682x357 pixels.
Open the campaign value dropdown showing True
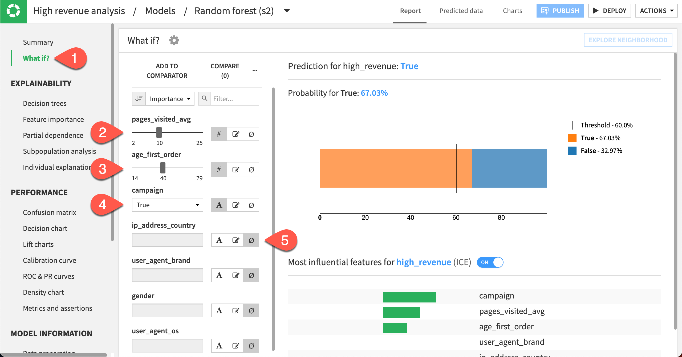tap(167, 205)
